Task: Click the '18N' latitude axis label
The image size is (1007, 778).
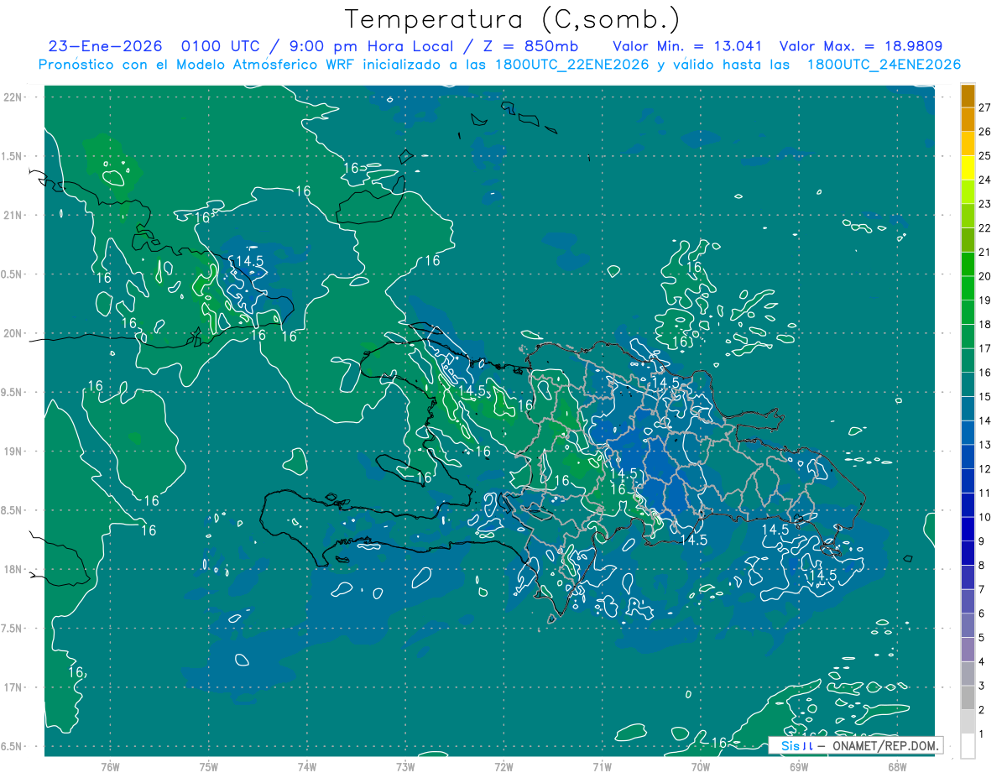Action: click(x=13, y=570)
